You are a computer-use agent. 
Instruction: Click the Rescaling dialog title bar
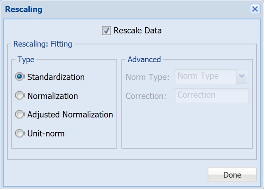[124, 9]
